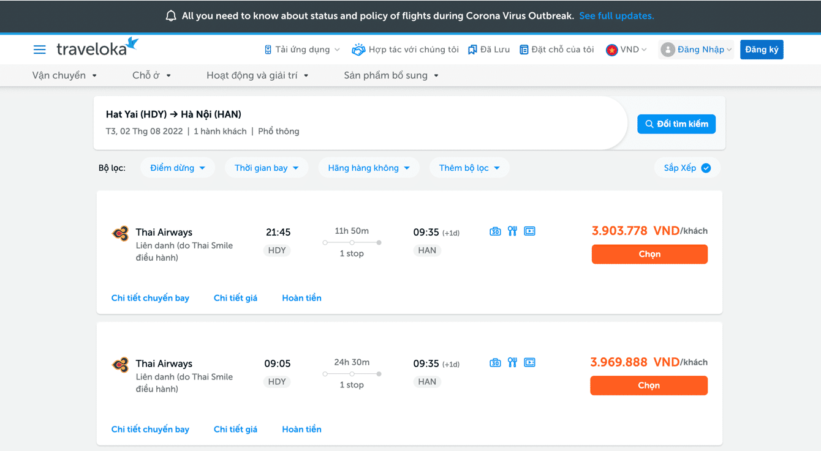The image size is (821, 451).
Task: Open Chi tiết chuyến bay for 21:45 flight
Action: point(150,298)
